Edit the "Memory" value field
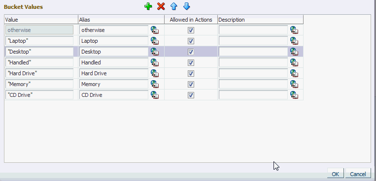Viewport: 376px width, 181px height. [39, 84]
